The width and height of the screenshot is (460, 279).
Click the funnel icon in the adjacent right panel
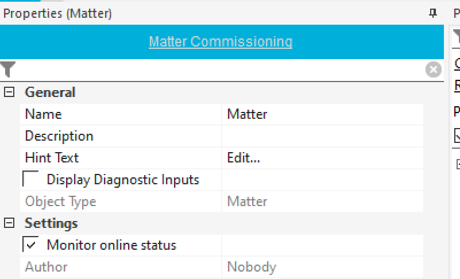(x=457, y=39)
